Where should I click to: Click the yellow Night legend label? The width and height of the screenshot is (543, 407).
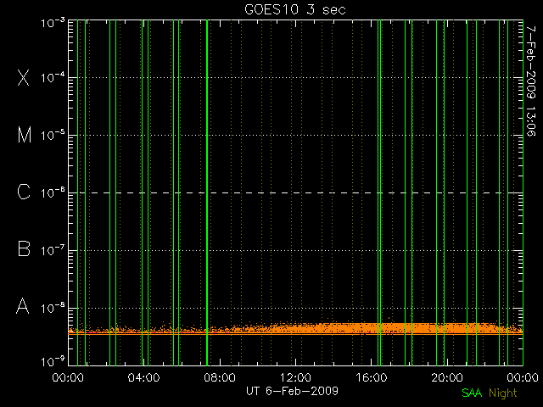[x=503, y=393]
